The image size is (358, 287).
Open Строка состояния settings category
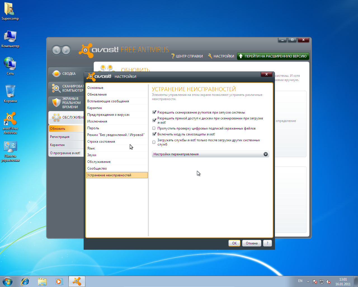pos(117,142)
